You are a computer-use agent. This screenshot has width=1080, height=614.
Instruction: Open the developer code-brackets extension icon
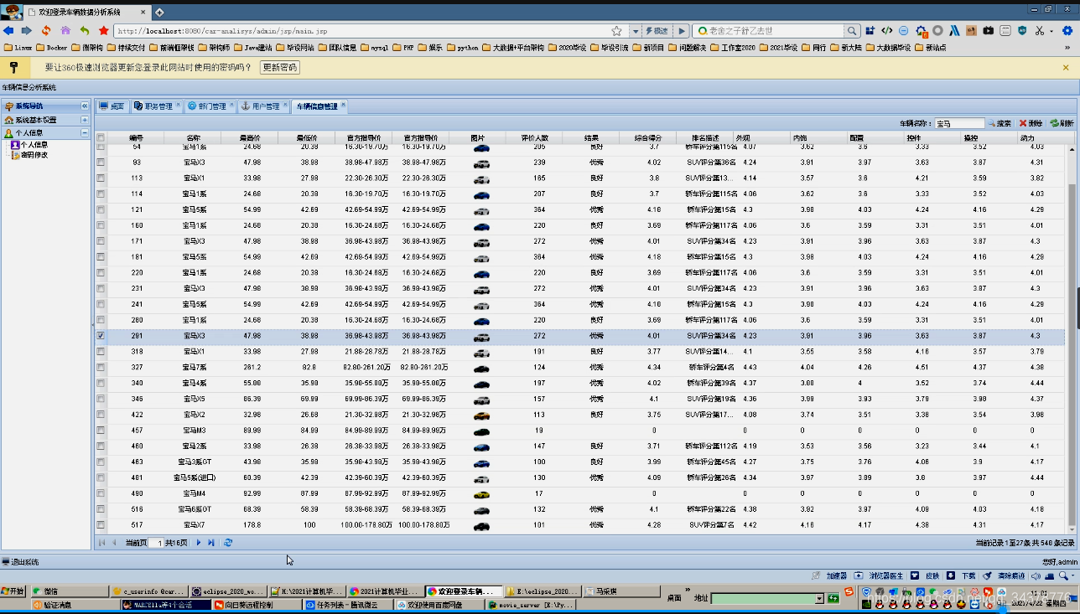886,31
